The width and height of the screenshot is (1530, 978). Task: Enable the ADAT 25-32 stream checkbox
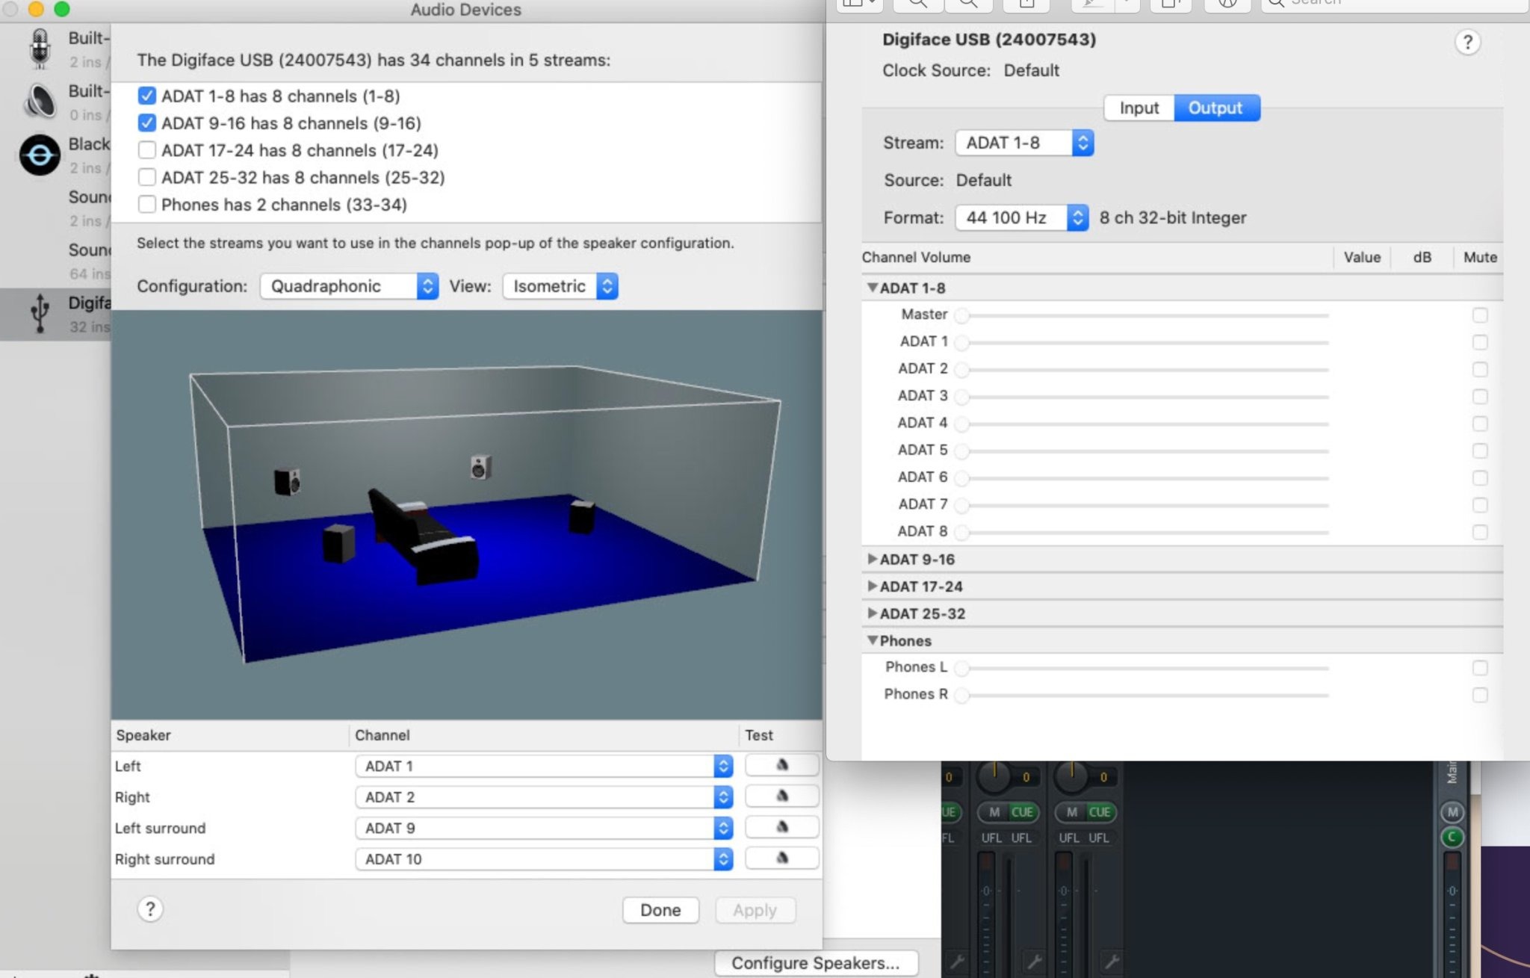(x=147, y=177)
